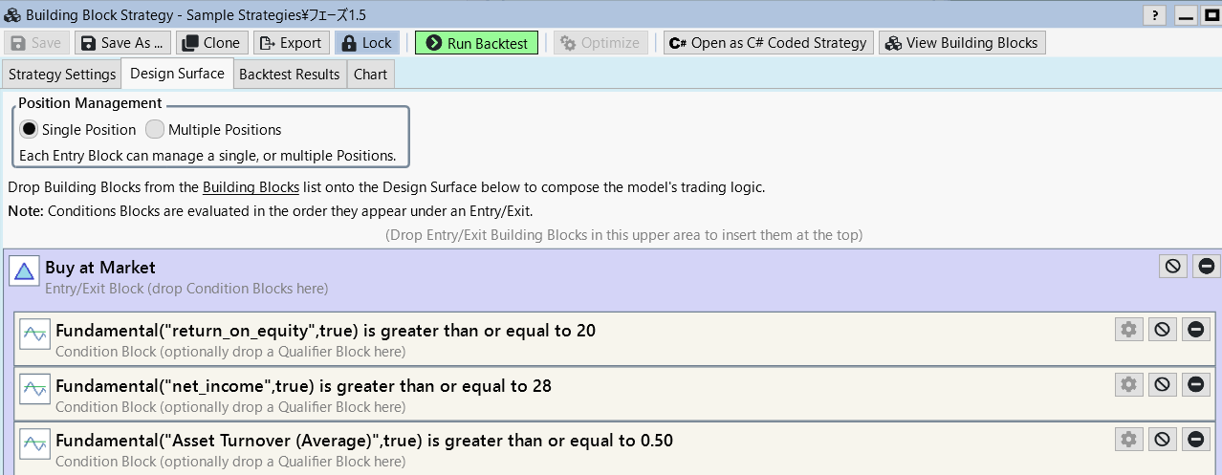The height and width of the screenshot is (475, 1222).
Task: Click Open as C# Coded Strategy
Action: 768,43
